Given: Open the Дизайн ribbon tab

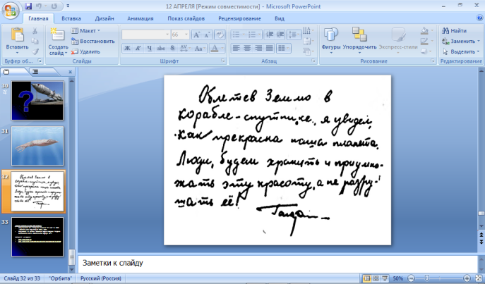Looking at the screenshot, I should click(x=104, y=18).
